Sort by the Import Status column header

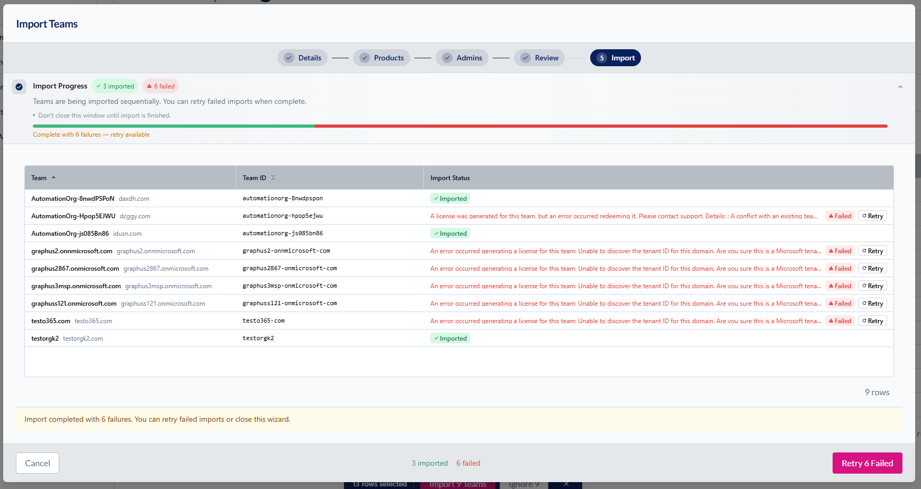(450, 178)
